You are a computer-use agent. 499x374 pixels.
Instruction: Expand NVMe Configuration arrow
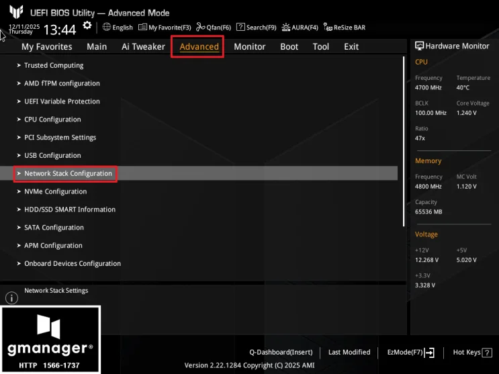pyautogui.click(x=19, y=191)
